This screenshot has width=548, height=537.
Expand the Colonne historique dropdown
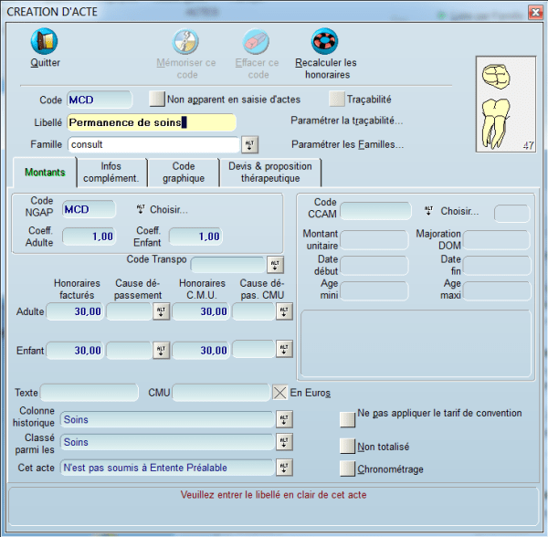[x=283, y=419]
